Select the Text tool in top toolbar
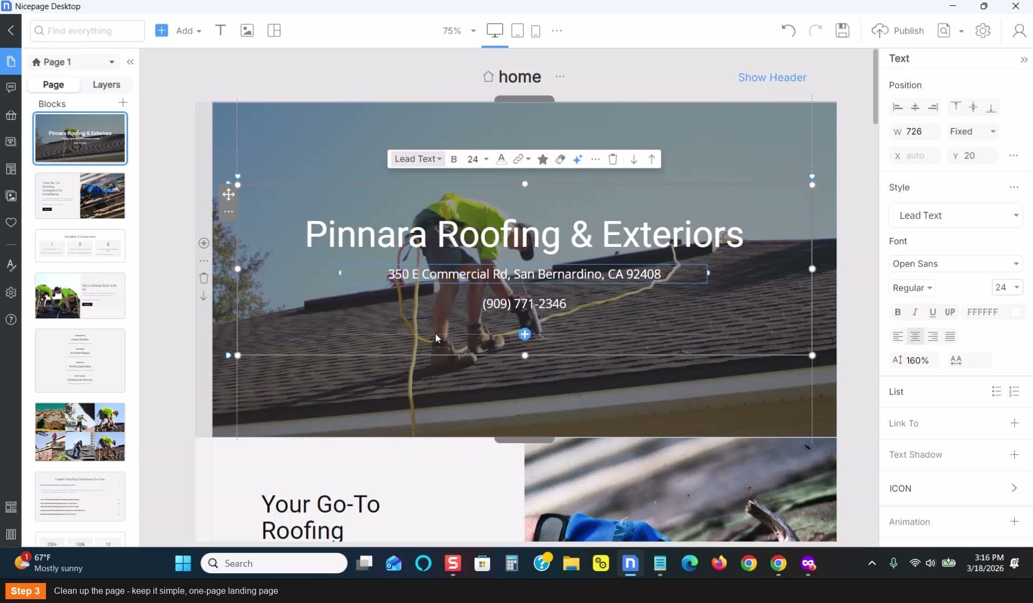 pyautogui.click(x=220, y=31)
